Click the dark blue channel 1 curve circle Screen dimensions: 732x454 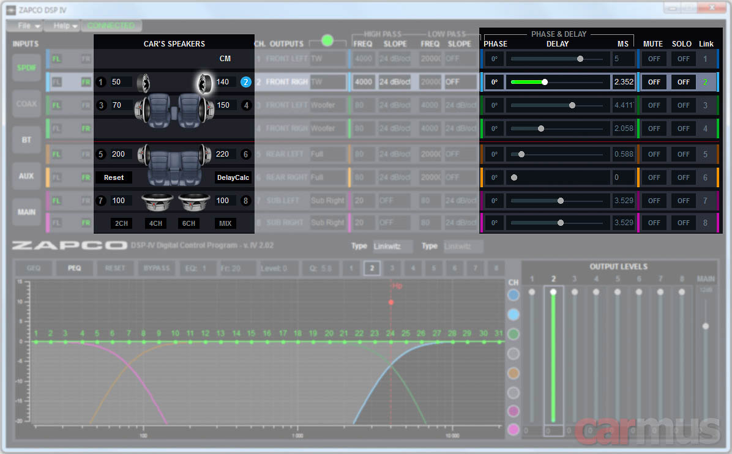tap(514, 295)
